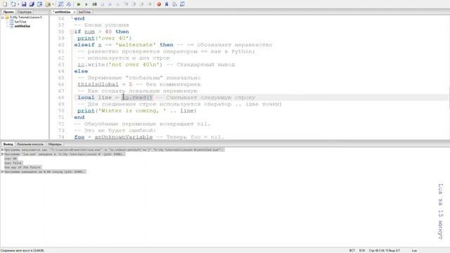
Task: Select untitled.lua in project tree
Action: pyautogui.click(x=22, y=26)
